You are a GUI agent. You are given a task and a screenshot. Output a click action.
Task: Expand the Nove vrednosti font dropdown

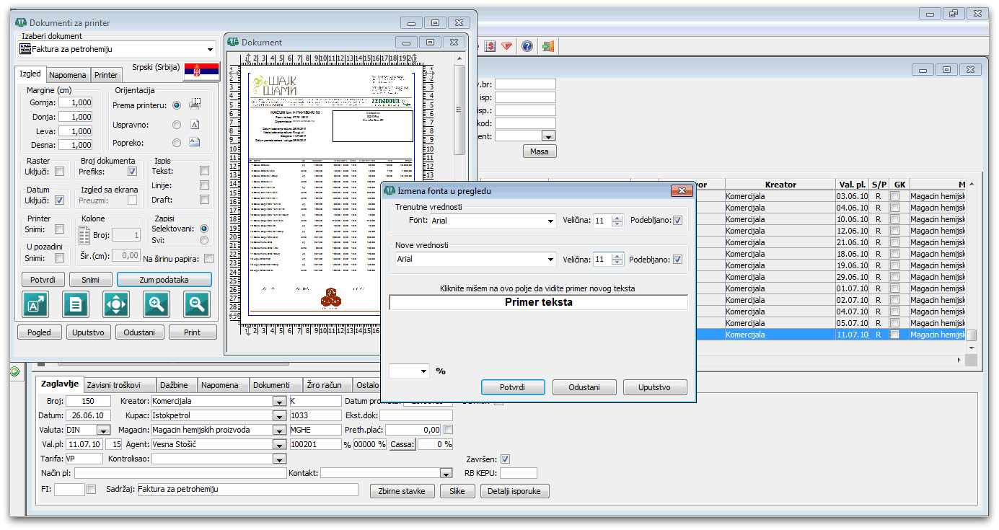(550, 260)
